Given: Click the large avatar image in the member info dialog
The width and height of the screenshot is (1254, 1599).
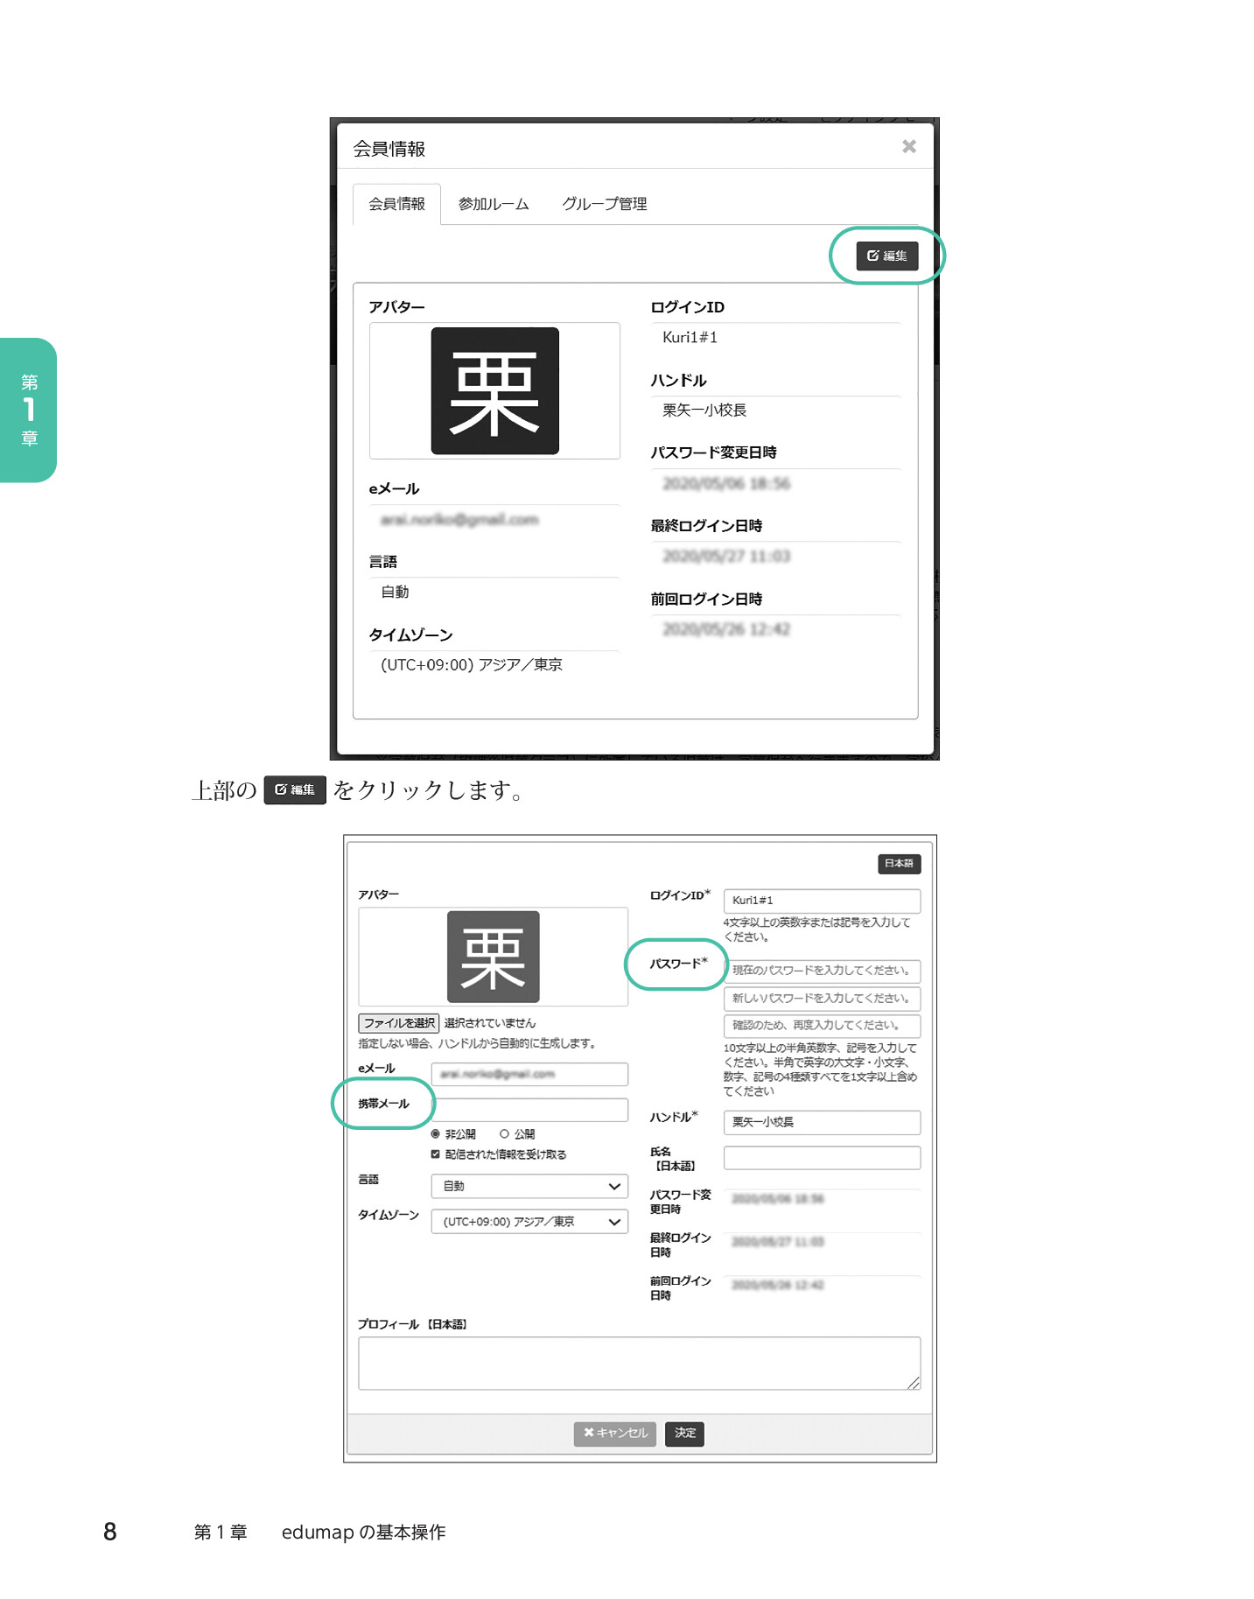Looking at the screenshot, I should click(x=494, y=390).
